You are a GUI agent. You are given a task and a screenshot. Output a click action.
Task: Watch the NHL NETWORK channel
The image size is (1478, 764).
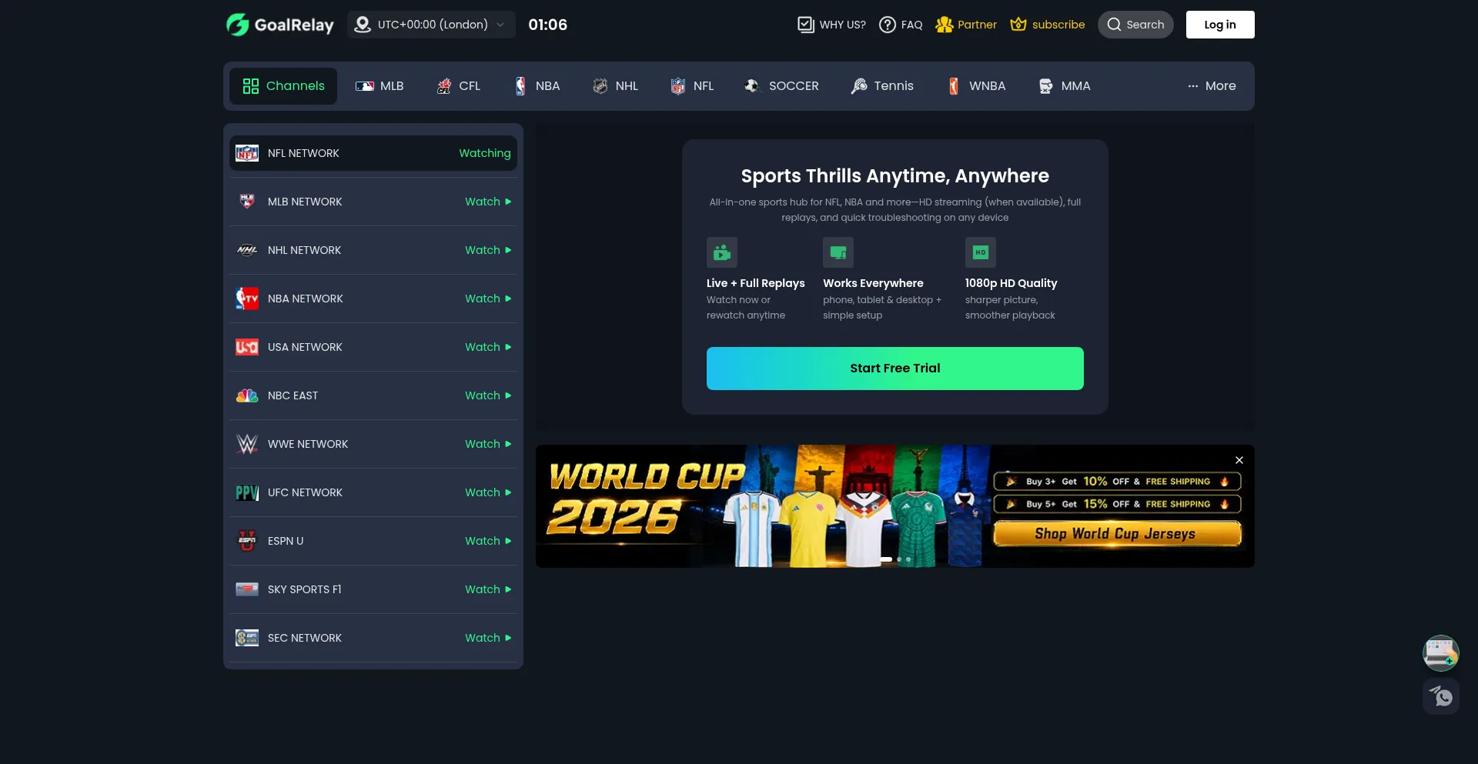coord(488,250)
